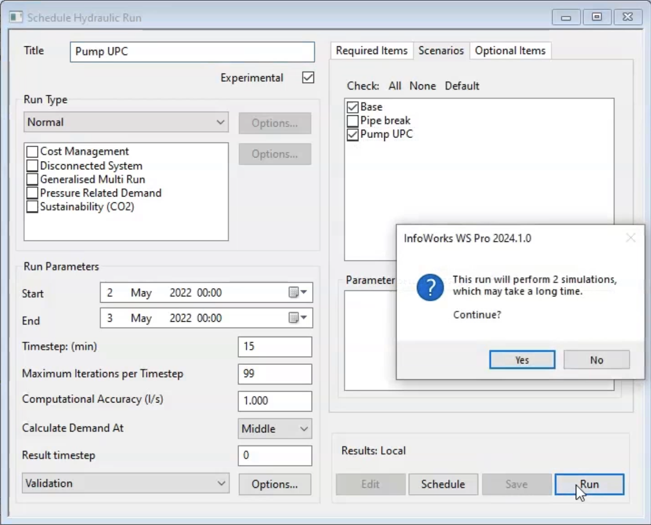Uncheck the Base scenario
The image size is (651, 525).
click(353, 107)
